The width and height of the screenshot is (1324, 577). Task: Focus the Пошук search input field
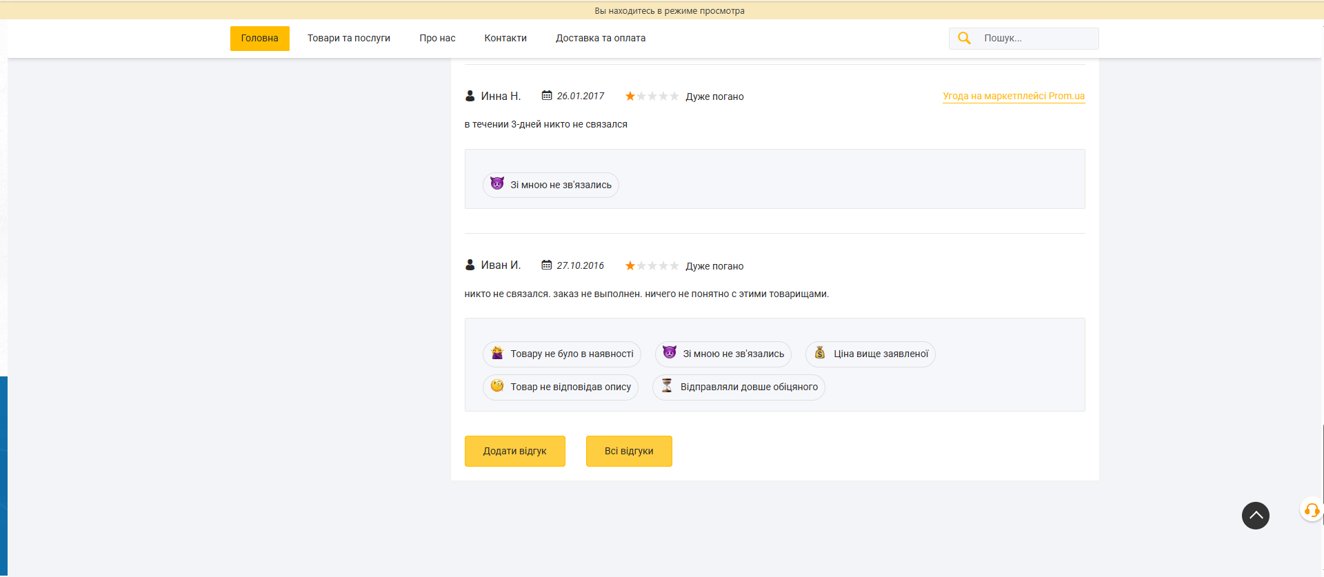point(1036,39)
